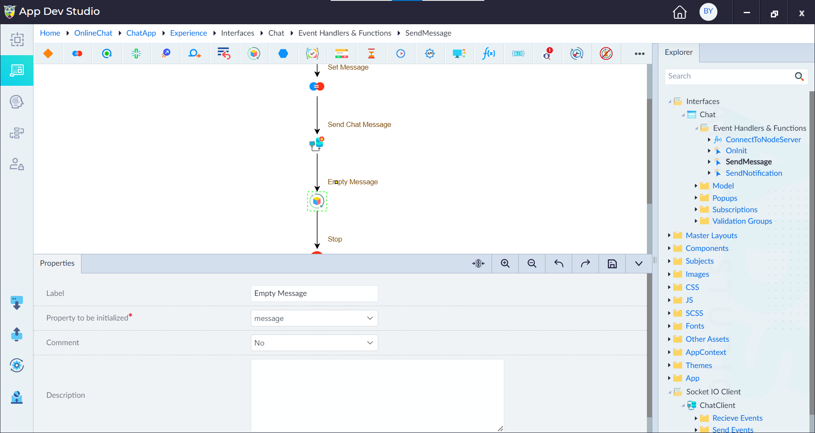Expand the Validation Groups folder

tap(696, 221)
